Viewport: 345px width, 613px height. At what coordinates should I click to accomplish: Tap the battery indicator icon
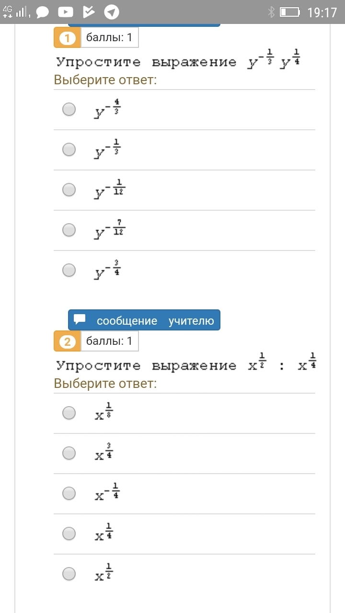click(290, 12)
